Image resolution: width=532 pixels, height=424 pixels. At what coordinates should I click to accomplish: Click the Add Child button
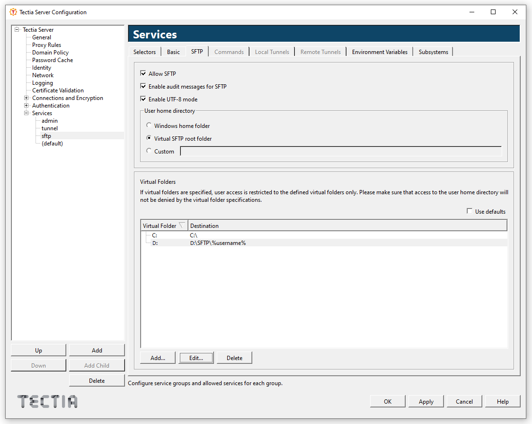97,366
